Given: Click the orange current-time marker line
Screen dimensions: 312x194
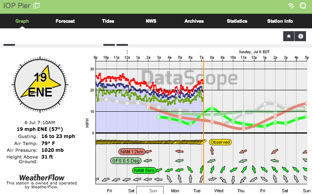Looking at the screenshot, I should (204, 121).
